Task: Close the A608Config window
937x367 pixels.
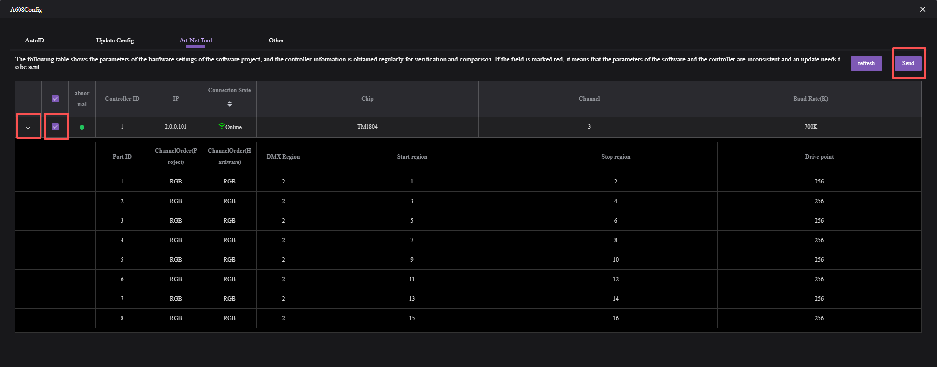Action: click(922, 9)
